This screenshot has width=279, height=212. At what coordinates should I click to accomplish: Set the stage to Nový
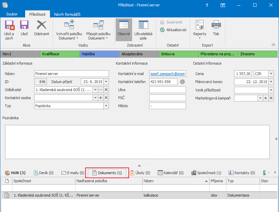point(20,54)
